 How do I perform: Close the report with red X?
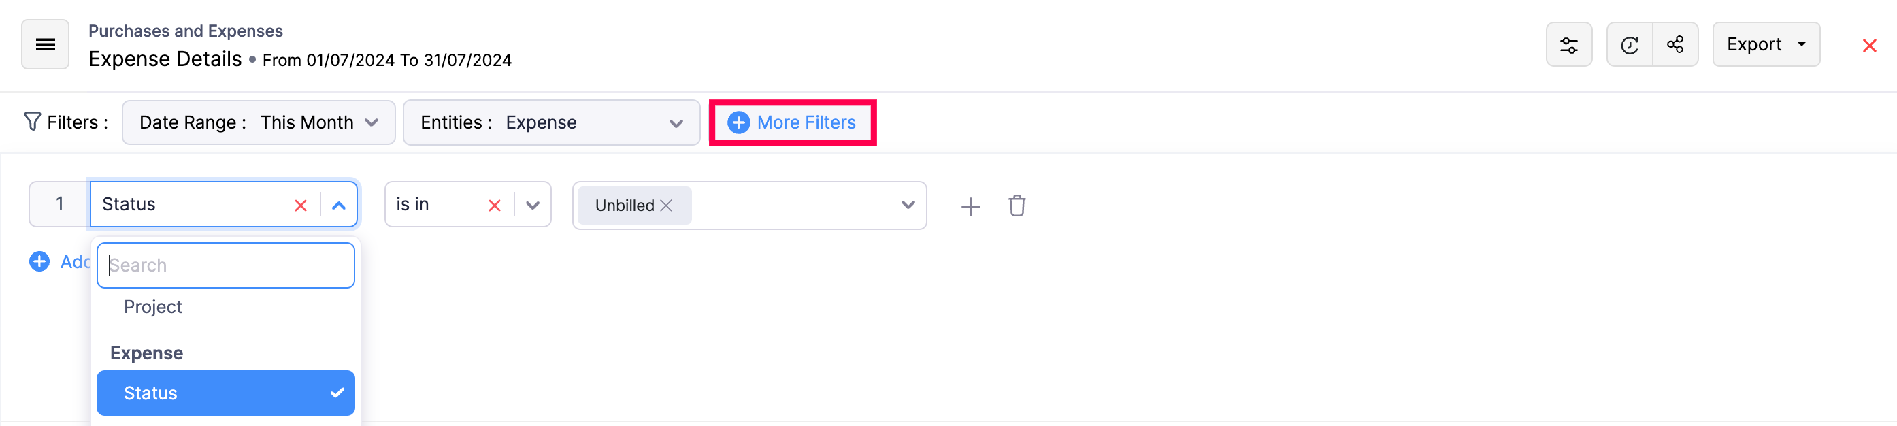pyautogui.click(x=1869, y=46)
